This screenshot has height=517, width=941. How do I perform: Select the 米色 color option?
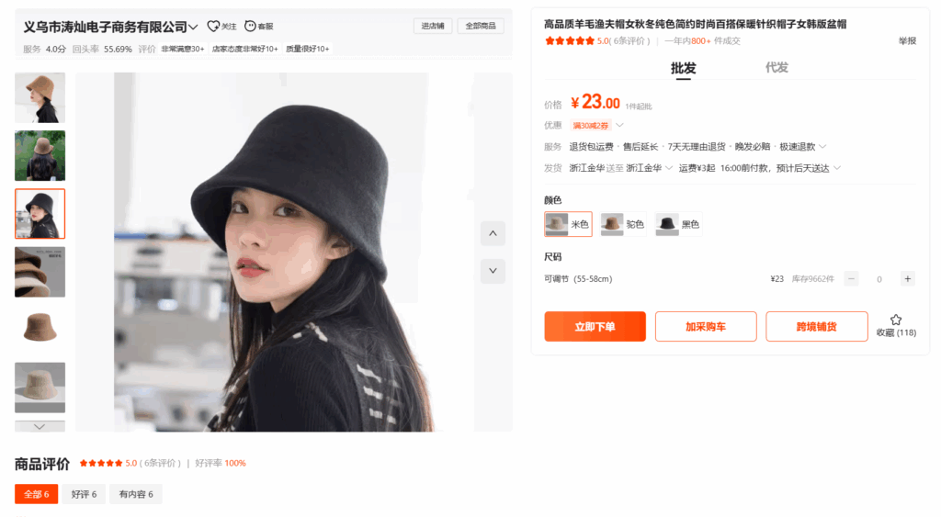(568, 224)
